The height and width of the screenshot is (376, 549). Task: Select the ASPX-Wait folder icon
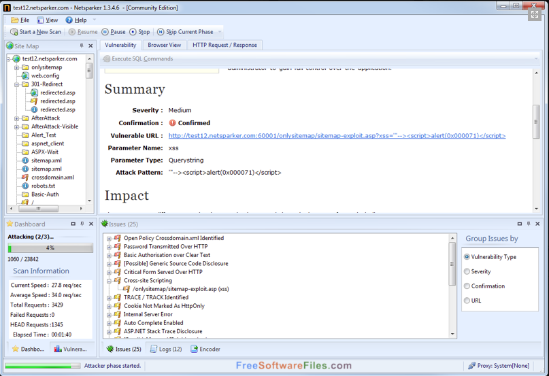click(25, 152)
